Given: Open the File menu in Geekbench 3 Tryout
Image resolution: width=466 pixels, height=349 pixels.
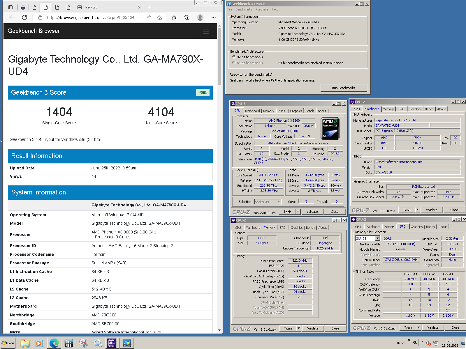Looking at the screenshot, I should point(230,9).
